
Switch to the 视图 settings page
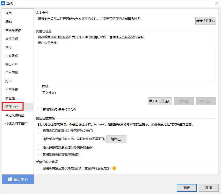coord(8,13)
